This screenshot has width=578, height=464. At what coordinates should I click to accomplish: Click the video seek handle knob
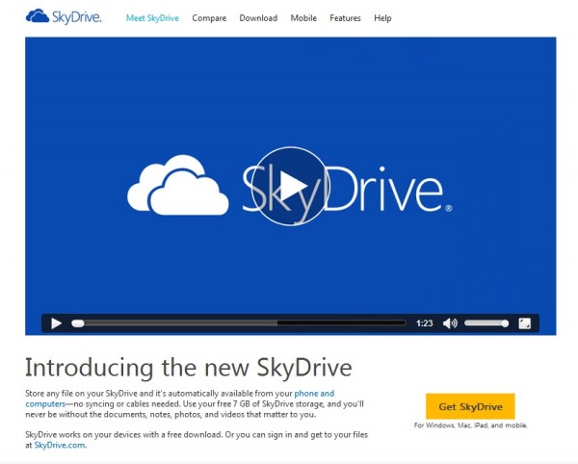point(78,323)
